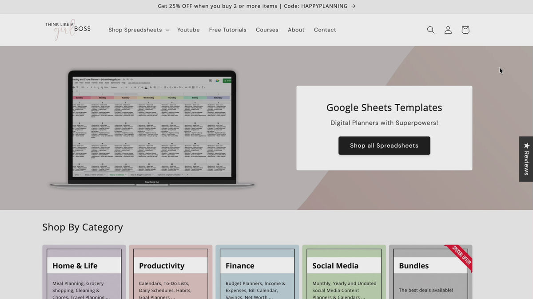Open the Home & Life category card

click(84, 272)
